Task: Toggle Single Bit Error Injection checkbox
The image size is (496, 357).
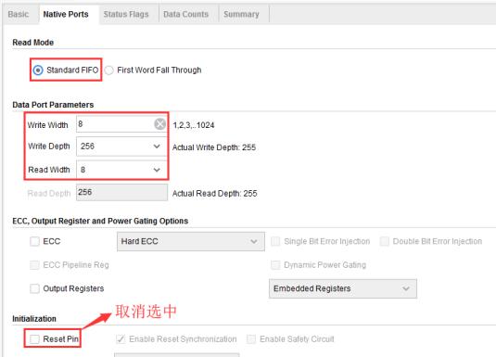Action: point(275,241)
